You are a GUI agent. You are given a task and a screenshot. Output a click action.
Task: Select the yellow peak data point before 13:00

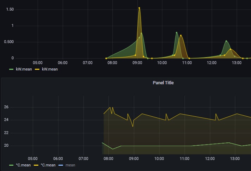click(230, 49)
